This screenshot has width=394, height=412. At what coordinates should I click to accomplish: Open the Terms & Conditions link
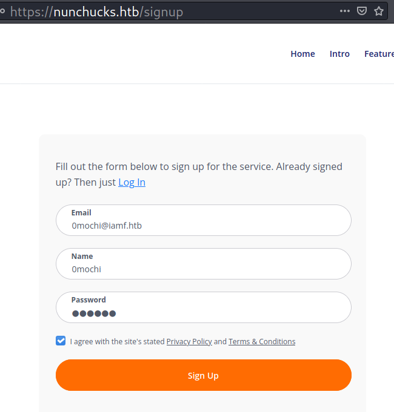click(262, 341)
